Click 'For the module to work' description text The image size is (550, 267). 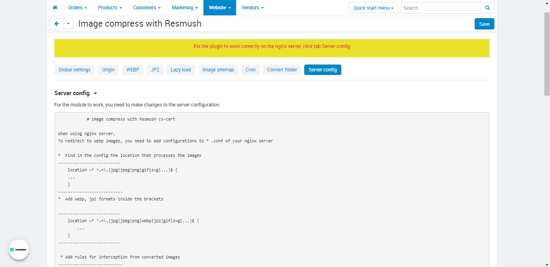point(137,105)
